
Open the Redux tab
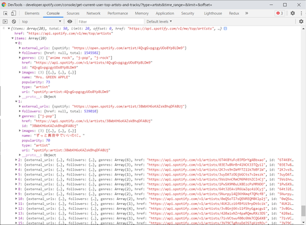point(234,13)
